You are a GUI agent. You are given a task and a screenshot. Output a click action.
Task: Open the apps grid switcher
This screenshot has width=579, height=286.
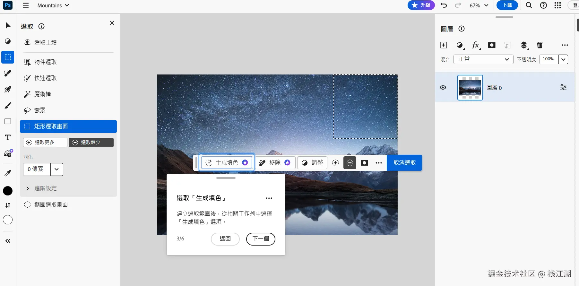tap(558, 5)
